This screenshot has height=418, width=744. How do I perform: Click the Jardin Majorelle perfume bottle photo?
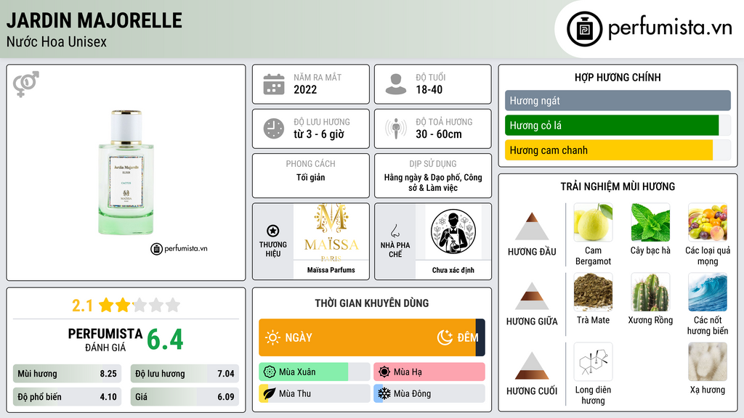[126, 173]
